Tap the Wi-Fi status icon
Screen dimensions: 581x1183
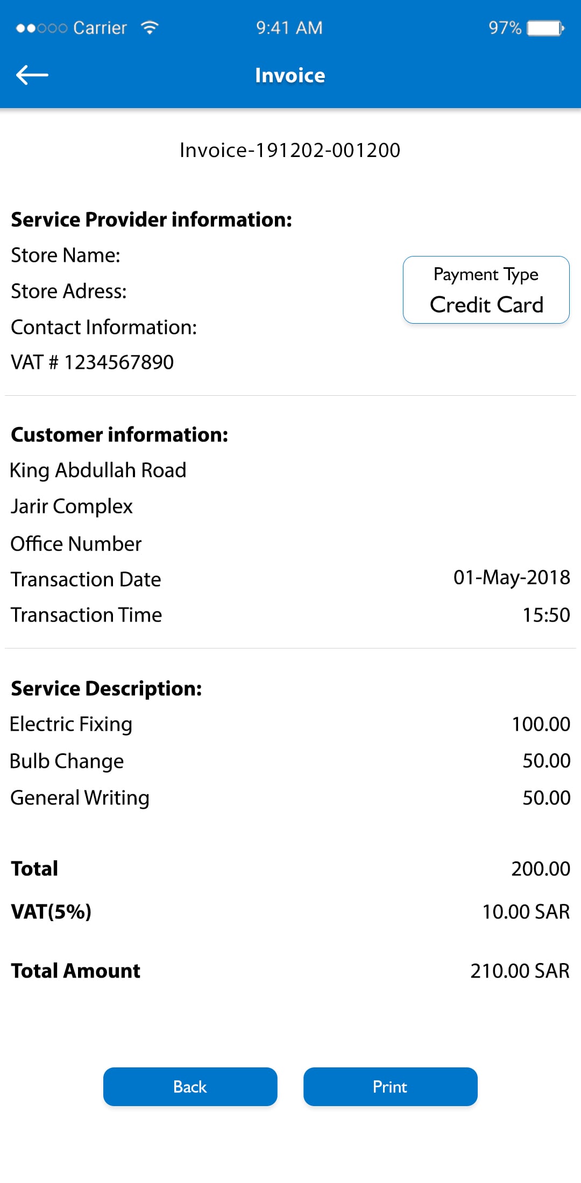150,27
